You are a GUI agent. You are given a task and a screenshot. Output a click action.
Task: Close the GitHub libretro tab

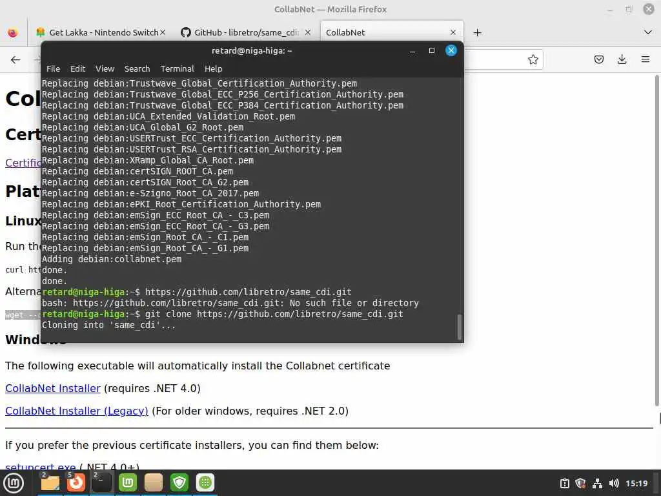[308, 32]
